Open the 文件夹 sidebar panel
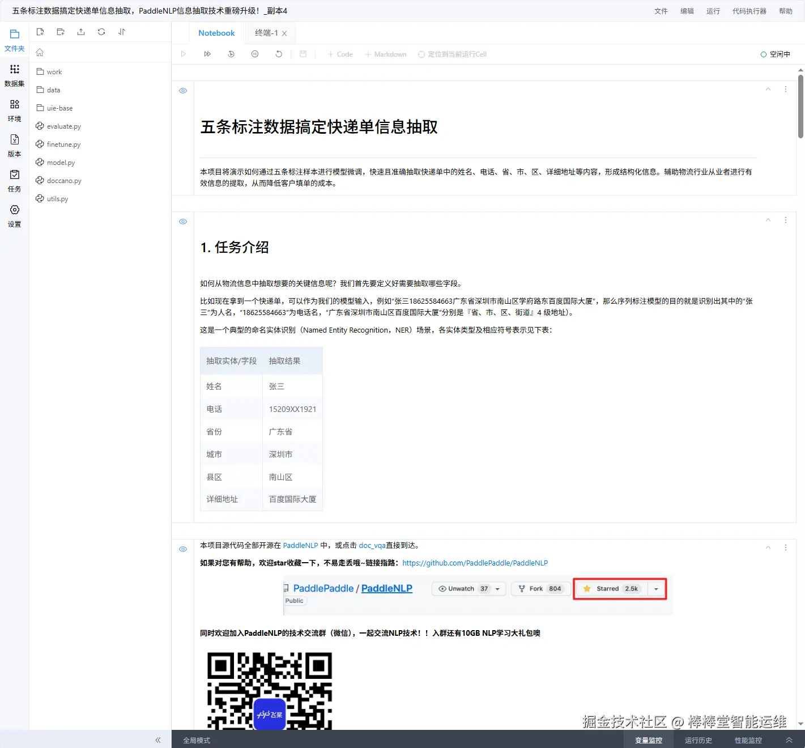This screenshot has height=748, width=805. coord(15,40)
